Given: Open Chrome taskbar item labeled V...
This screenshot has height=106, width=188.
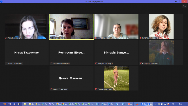Looking at the screenshot, I should (x=65, y=104).
